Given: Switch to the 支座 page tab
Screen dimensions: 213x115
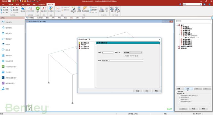Looking at the screenshot, I should click(65, 18).
